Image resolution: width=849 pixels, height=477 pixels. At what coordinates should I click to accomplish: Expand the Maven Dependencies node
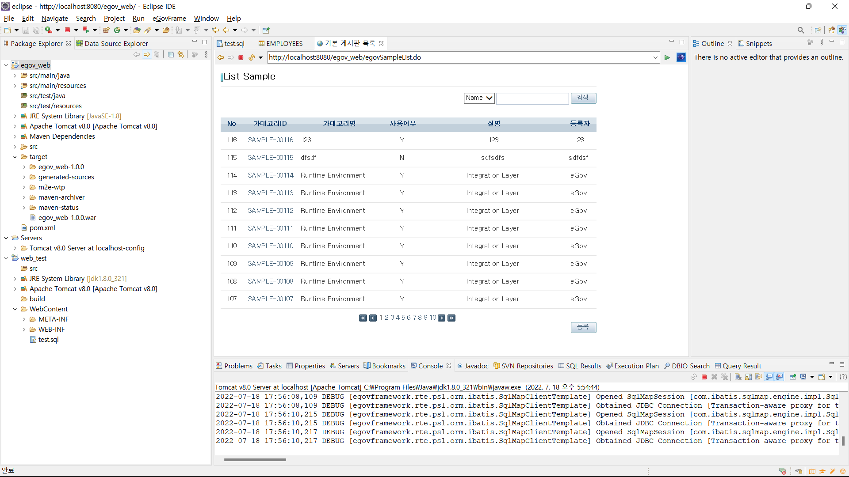[15, 136]
